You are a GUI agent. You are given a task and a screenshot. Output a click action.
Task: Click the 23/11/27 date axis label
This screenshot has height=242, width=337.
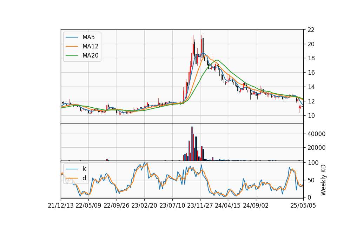coord(200,206)
